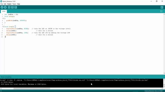Click the Arduino logo in title bar

click(1, 1)
